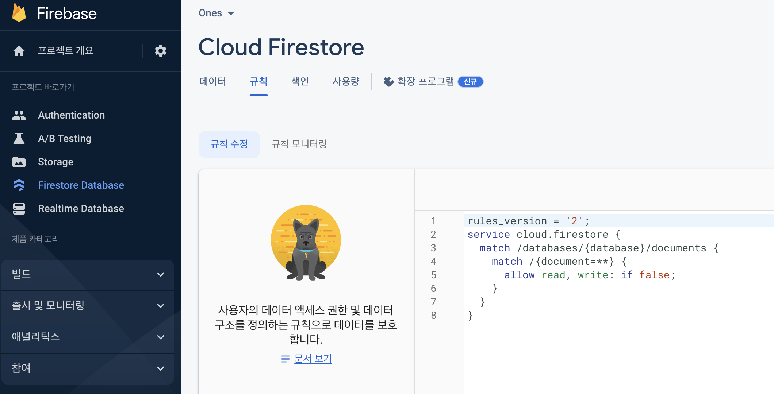Click the home icon for project overview
Image resolution: width=774 pixels, height=394 pixels.
(19, 51)
